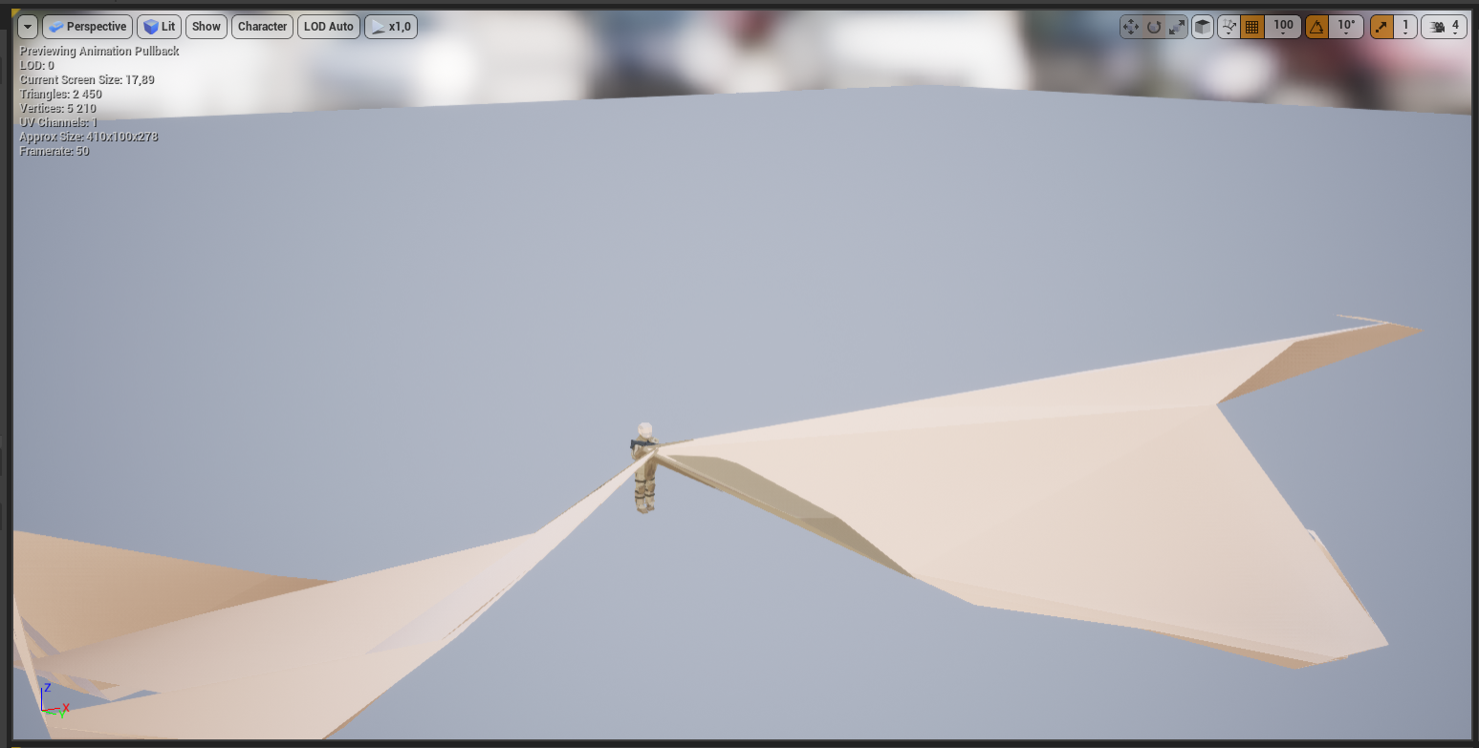Click the LOD Auto button
Viewport: 1479px width, 748px height.
(328, 26)
